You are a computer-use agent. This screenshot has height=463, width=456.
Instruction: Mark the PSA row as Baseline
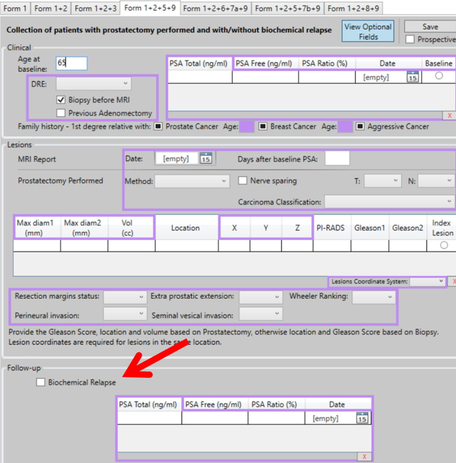coord(439,76)
